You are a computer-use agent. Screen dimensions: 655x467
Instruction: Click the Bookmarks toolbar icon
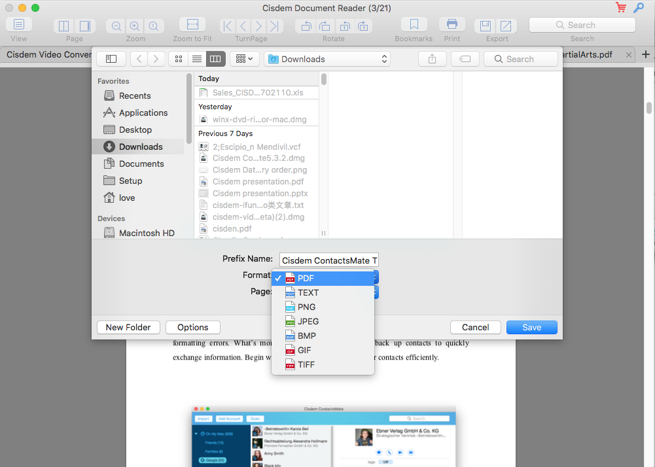[x=414, y=26]
